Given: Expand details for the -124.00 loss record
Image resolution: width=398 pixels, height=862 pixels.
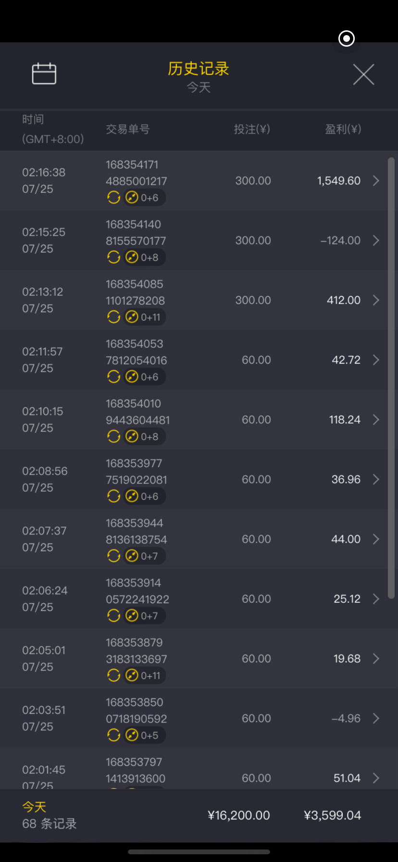Looking at the screenshot, I should tap(376, 241).
